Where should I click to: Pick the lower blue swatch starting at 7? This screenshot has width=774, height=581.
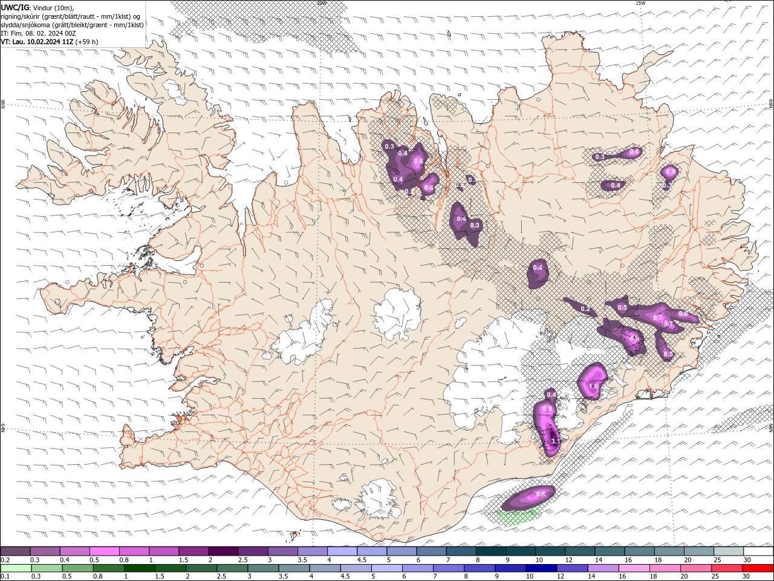pyautogui.click(x=448, y=568)
